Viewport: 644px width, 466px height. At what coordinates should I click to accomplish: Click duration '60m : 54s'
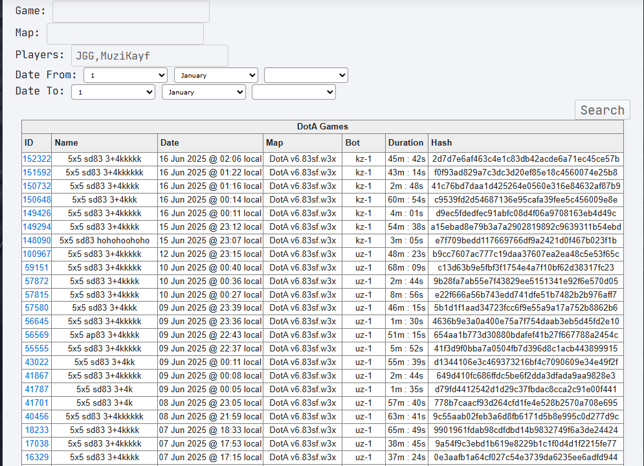point(406,199)
